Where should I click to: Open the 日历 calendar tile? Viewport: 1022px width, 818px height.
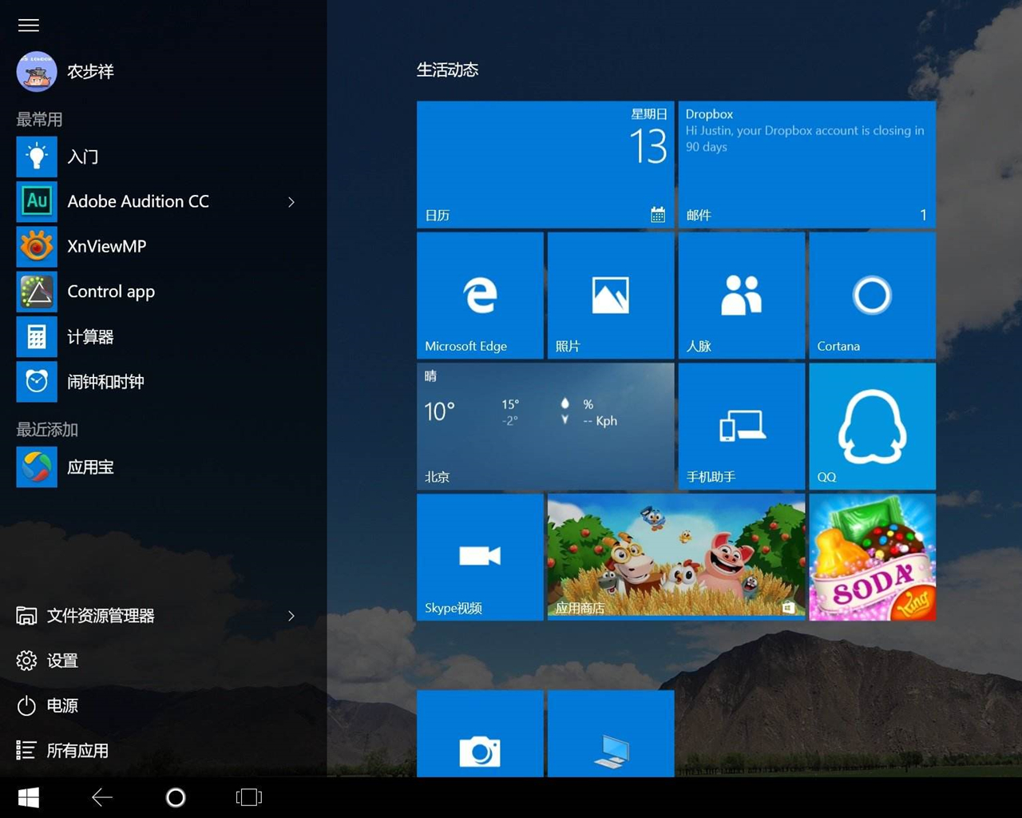coord(545,165)
